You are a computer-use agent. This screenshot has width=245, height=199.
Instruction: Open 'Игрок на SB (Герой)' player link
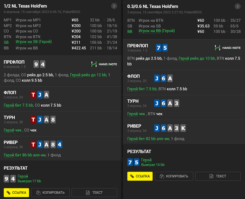[34, 42]
